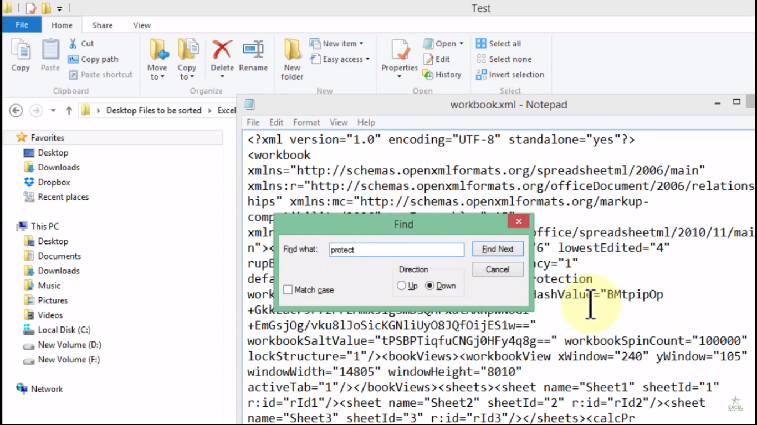Select New Volume (D:) drive

62,345
